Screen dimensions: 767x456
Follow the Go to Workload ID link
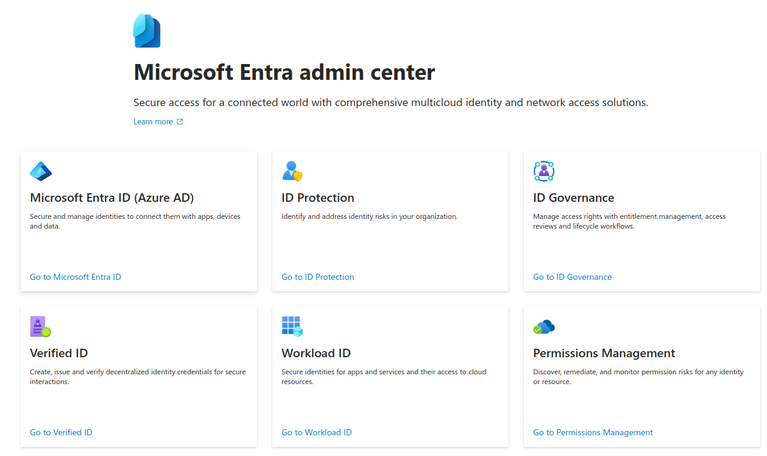pyautogui.click(x=316, y=432)
